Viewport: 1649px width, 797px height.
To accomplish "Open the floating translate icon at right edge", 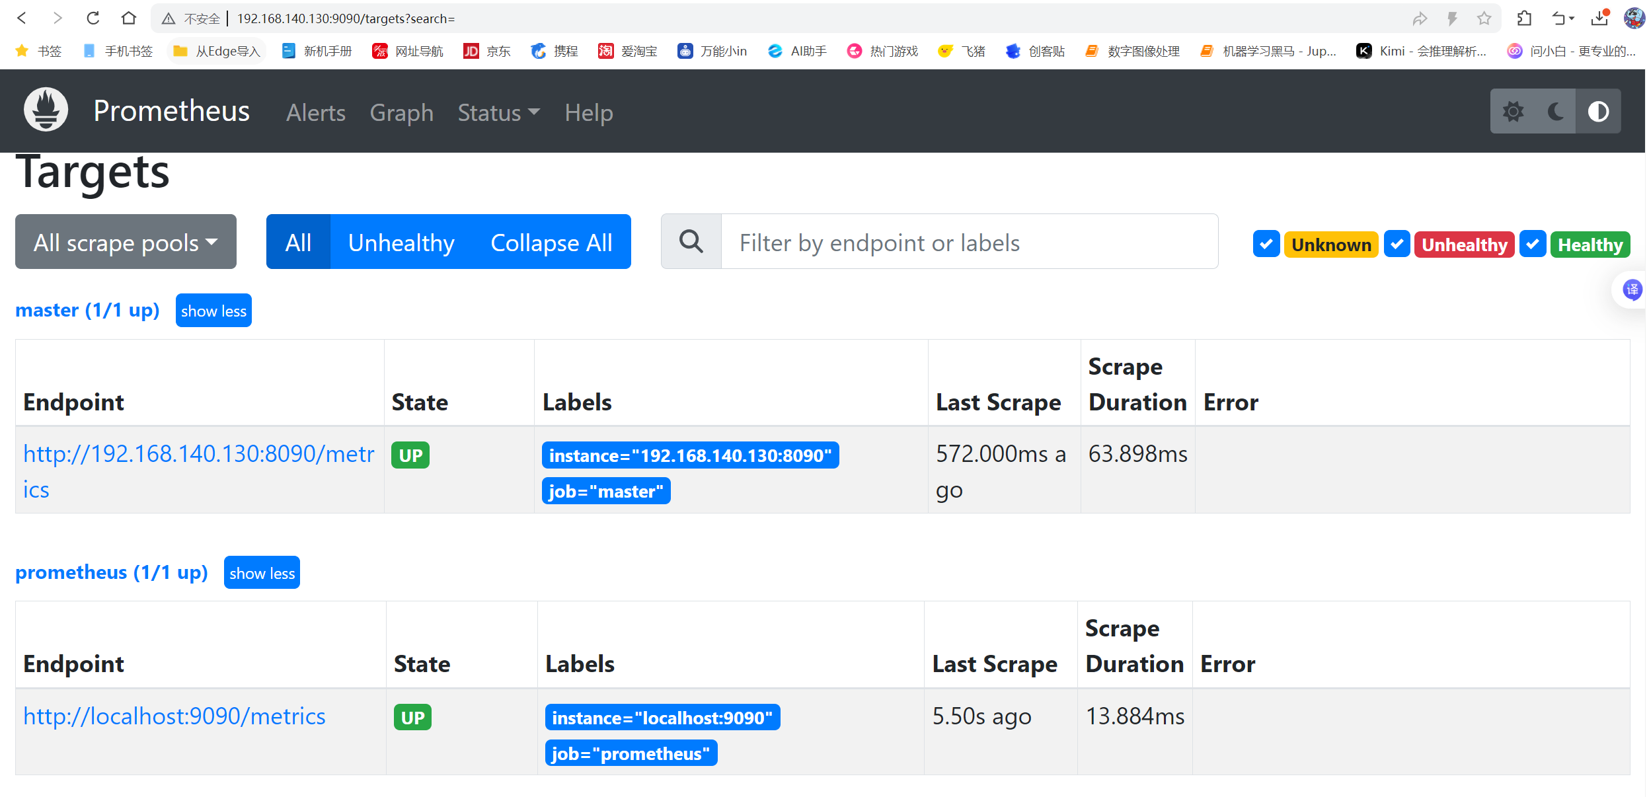I will (1632, 289).
